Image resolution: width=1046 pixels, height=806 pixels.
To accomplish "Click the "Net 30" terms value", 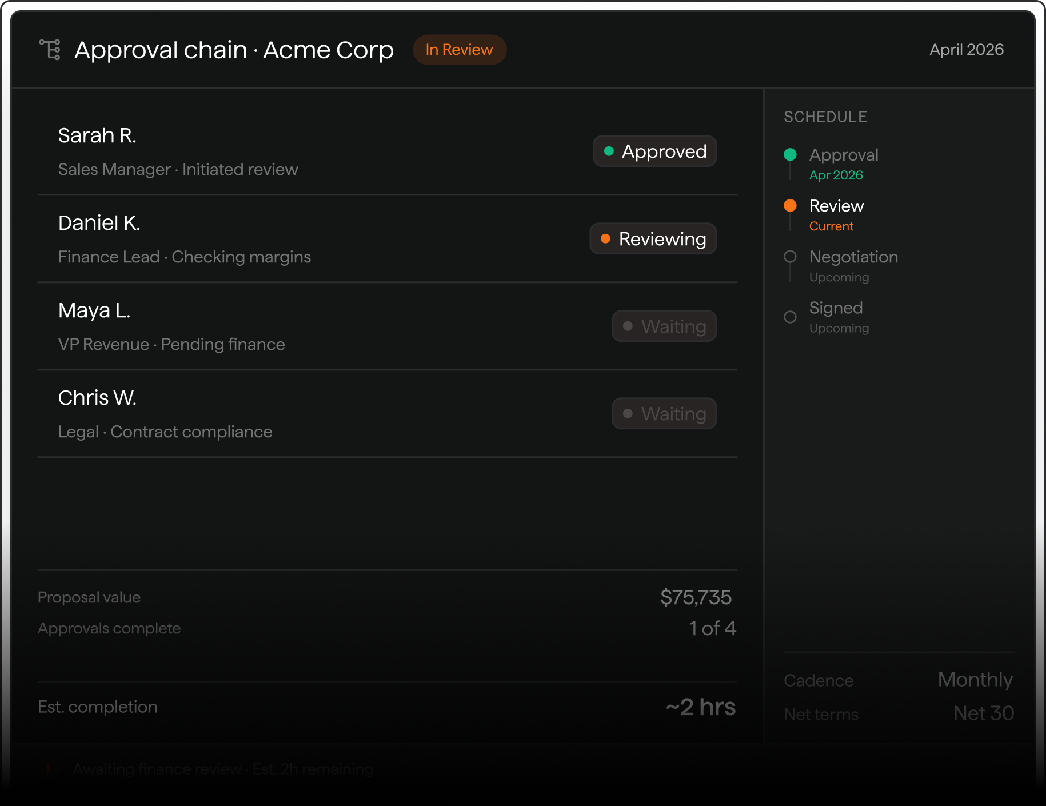I will coord(984,713).
